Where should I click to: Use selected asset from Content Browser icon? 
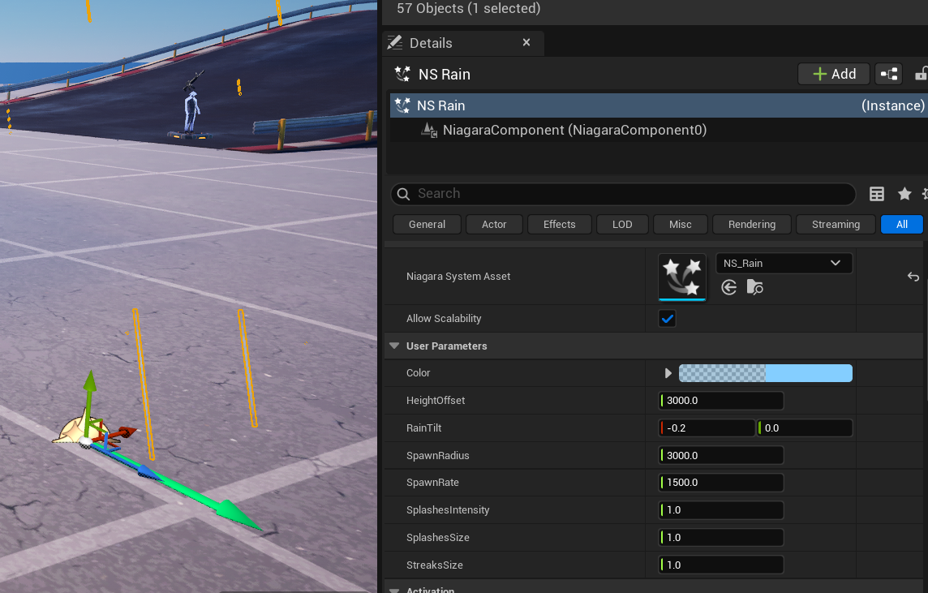(x=729, y=288)
